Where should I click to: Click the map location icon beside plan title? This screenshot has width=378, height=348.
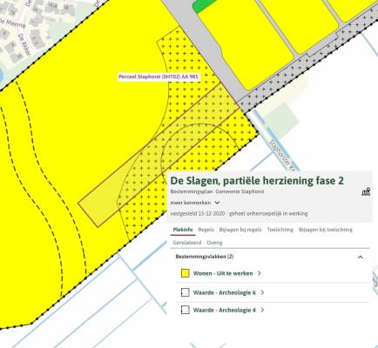click(366, 192)
